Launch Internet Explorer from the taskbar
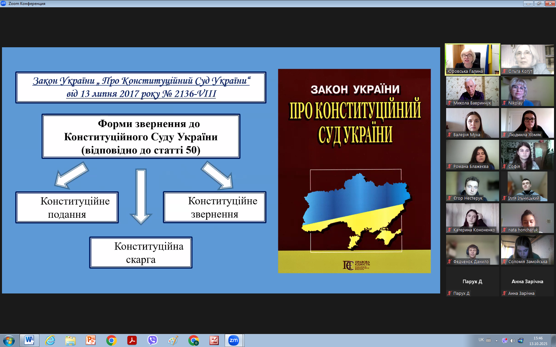 [x=50, y=340]
